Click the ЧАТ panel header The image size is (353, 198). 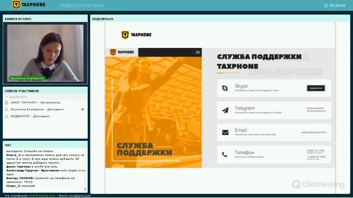pos(45,145)
